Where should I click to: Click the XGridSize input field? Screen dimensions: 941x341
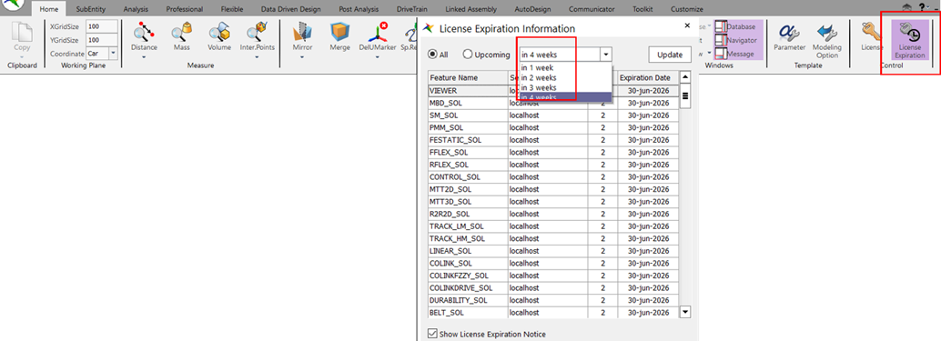coord(101,26)
